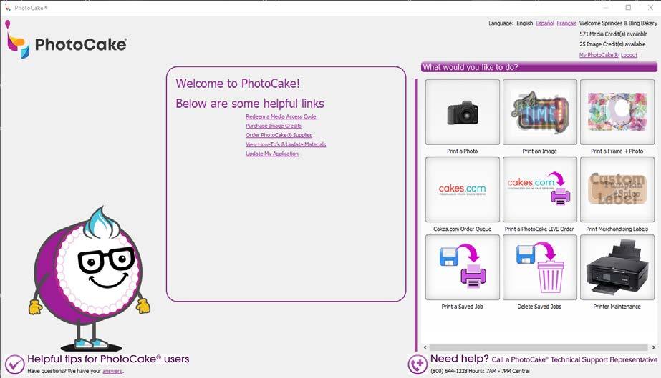Open the Purchase Image Credits link
Screen dimensions: 661x378
(274, 126)
